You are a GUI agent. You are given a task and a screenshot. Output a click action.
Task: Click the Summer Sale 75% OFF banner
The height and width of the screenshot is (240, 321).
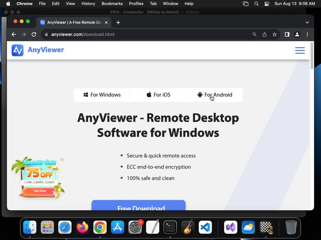39,177
